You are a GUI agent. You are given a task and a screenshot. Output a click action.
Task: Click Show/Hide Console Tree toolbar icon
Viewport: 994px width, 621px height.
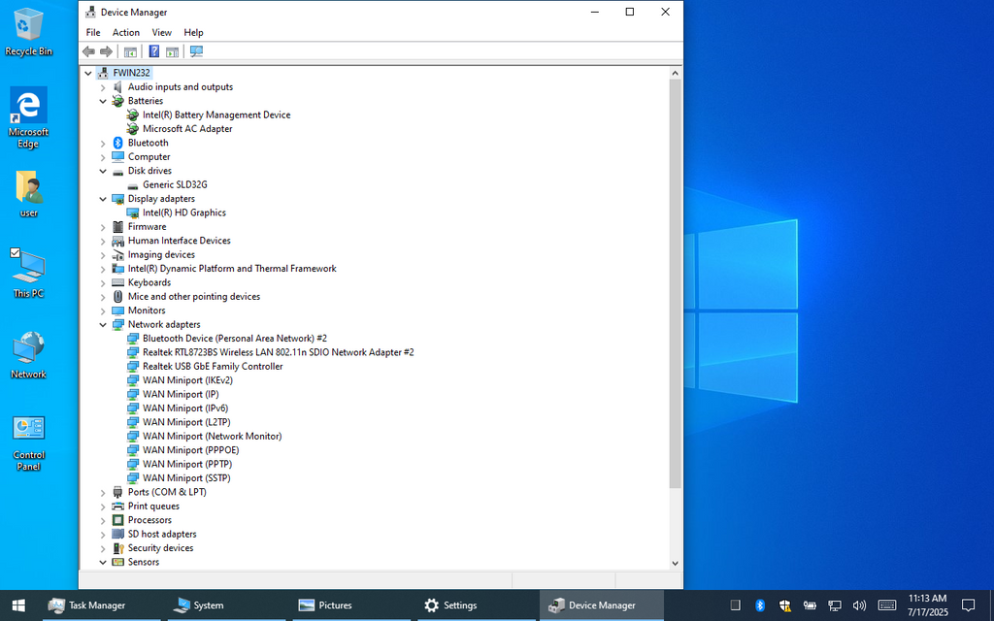coord(130,51)
